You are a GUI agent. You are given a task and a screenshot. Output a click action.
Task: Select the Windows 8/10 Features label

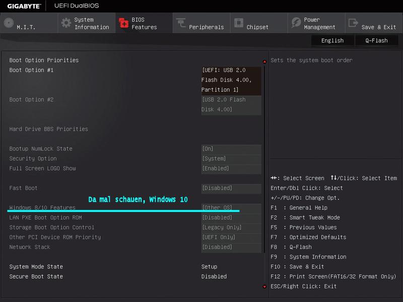[x=42, y=207]
